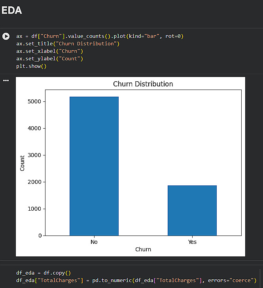Click the "Churn" x-axis label below chart
The image size is (263, 288).
143,249
